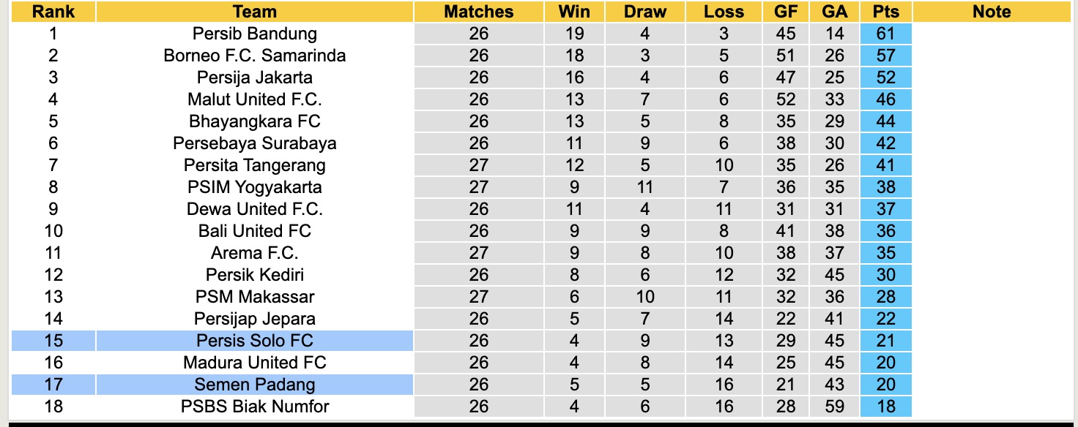
Task: Select the Loss column header
Action: (724, 12)
